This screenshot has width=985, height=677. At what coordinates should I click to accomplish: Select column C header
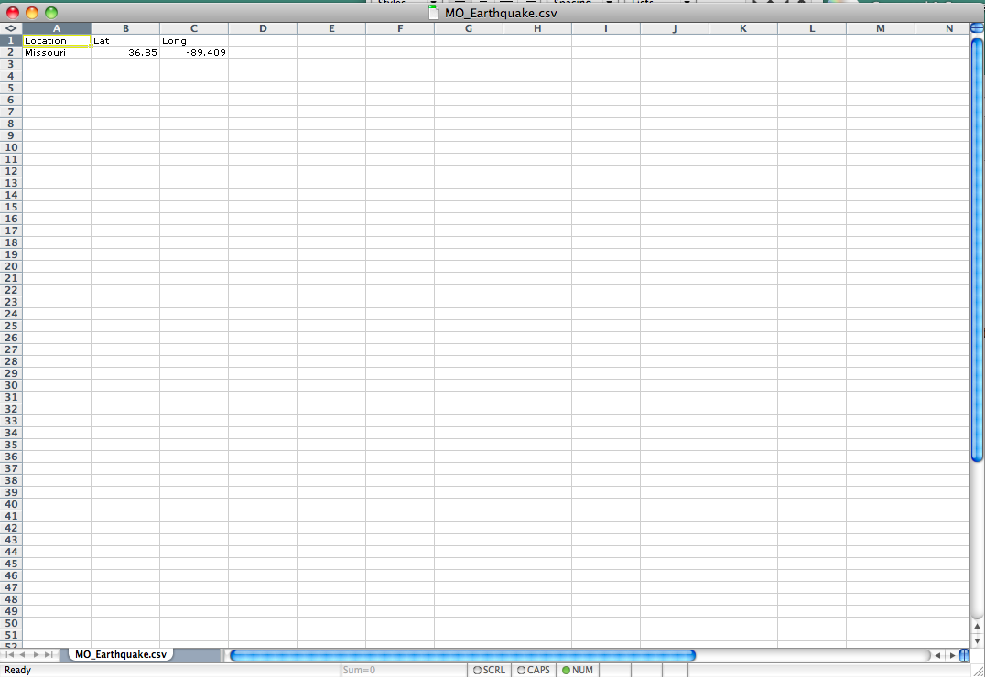pyautogui.click(x=194, y=28)
